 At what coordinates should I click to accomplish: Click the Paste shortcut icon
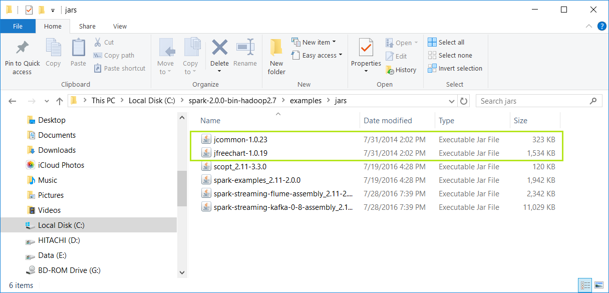click(98, 68)
